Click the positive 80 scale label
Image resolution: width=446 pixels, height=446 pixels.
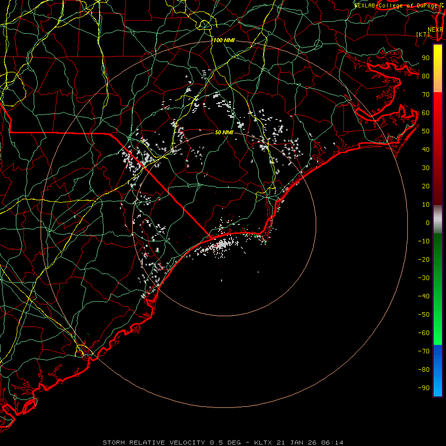tap(426, 76)
